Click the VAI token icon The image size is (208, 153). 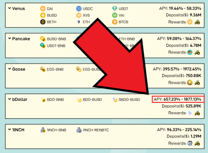tap(115, 15)
